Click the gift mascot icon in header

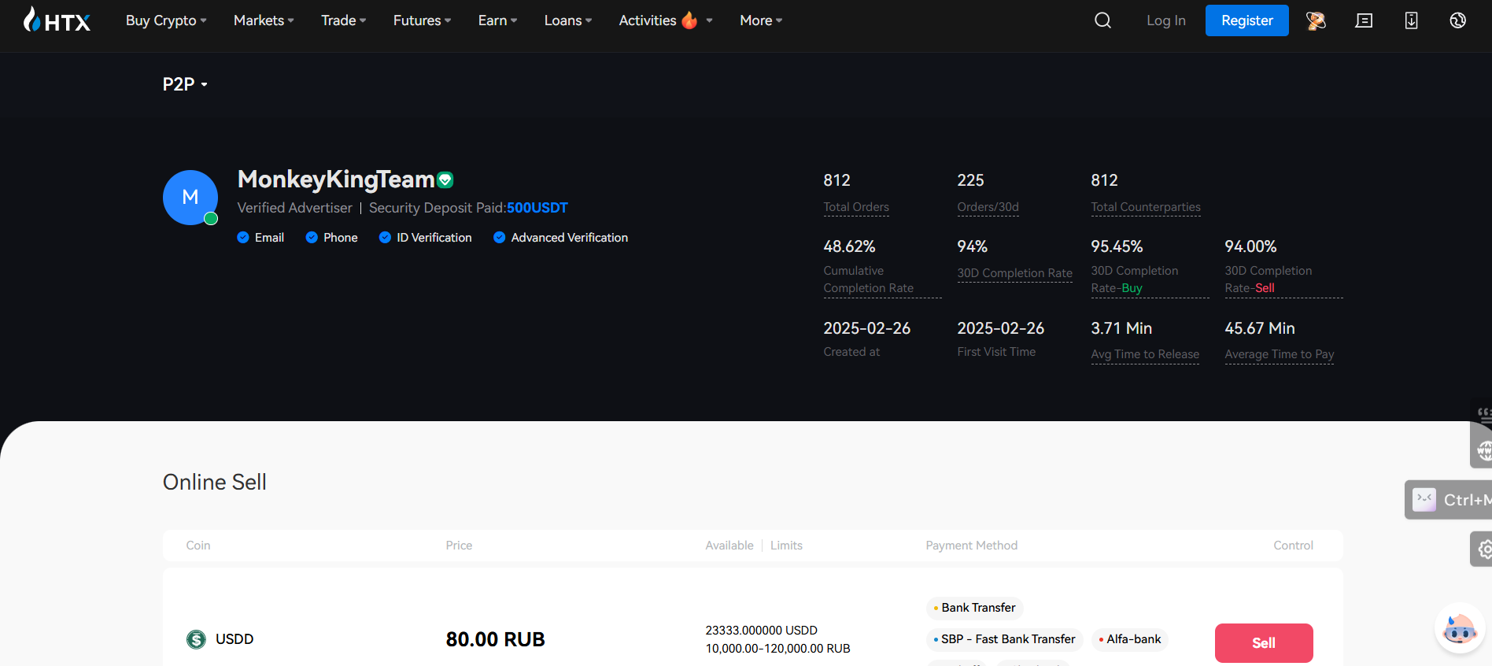[1316, 20]
